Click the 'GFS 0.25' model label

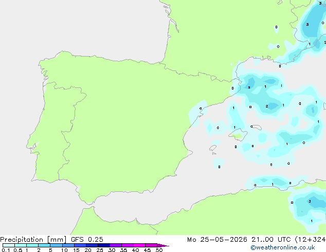(x=87, y=240)
